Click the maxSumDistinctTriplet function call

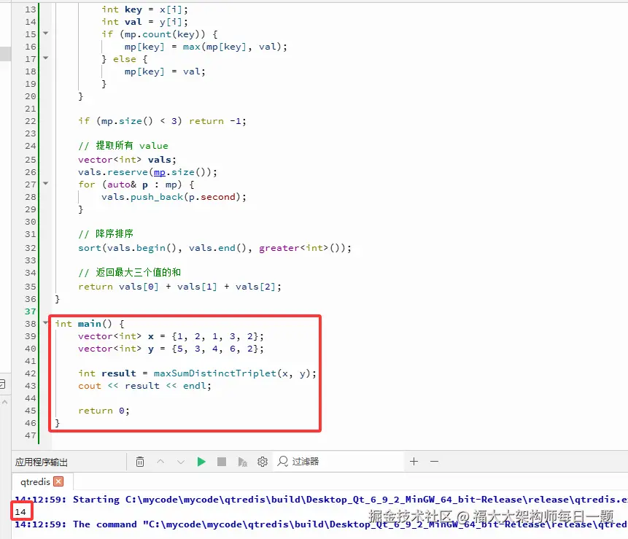point(214,373)
